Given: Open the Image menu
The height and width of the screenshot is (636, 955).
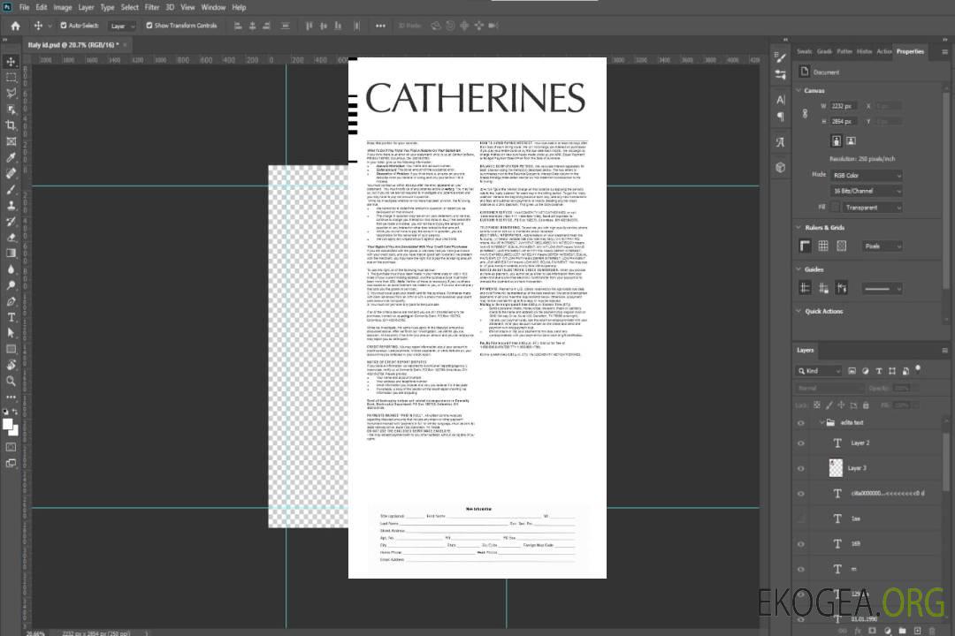Looking at the screenshot, I should click(x=63, y=7).
